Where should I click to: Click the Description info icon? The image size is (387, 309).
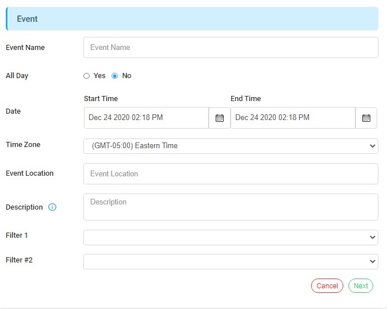tap(52, 207)
